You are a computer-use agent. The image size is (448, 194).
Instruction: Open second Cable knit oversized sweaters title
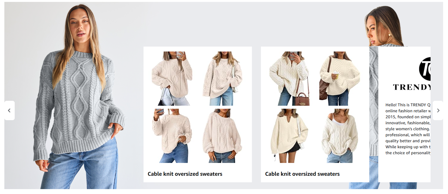pos(302,174)
